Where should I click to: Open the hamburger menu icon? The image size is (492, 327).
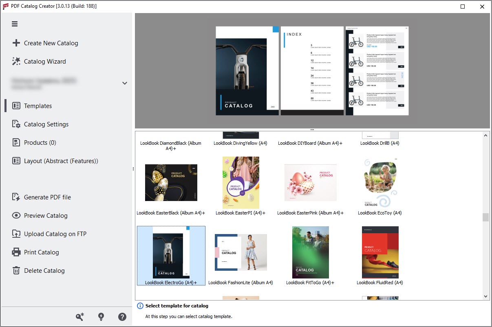[x=15, y=24]
